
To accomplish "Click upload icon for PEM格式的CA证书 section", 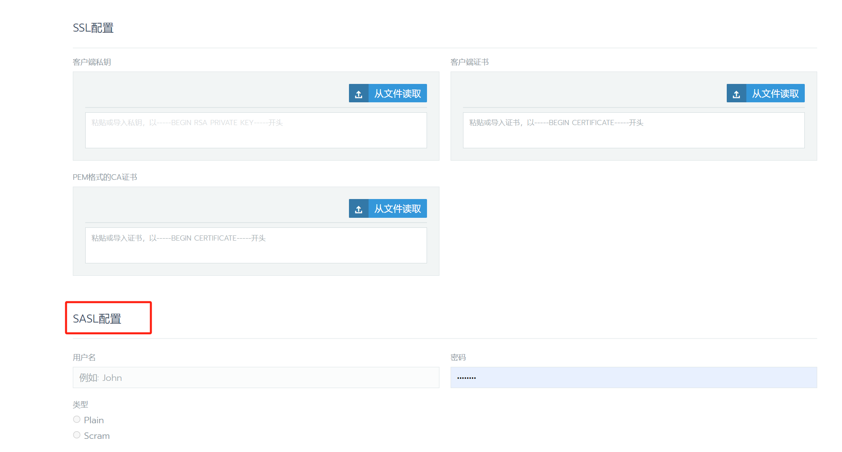I will click(x=359, y=209).
